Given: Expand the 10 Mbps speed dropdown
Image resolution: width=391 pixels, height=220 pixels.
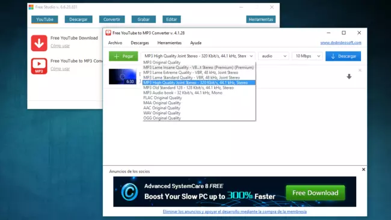Looking at the screenshot, I should click(307, 56).
